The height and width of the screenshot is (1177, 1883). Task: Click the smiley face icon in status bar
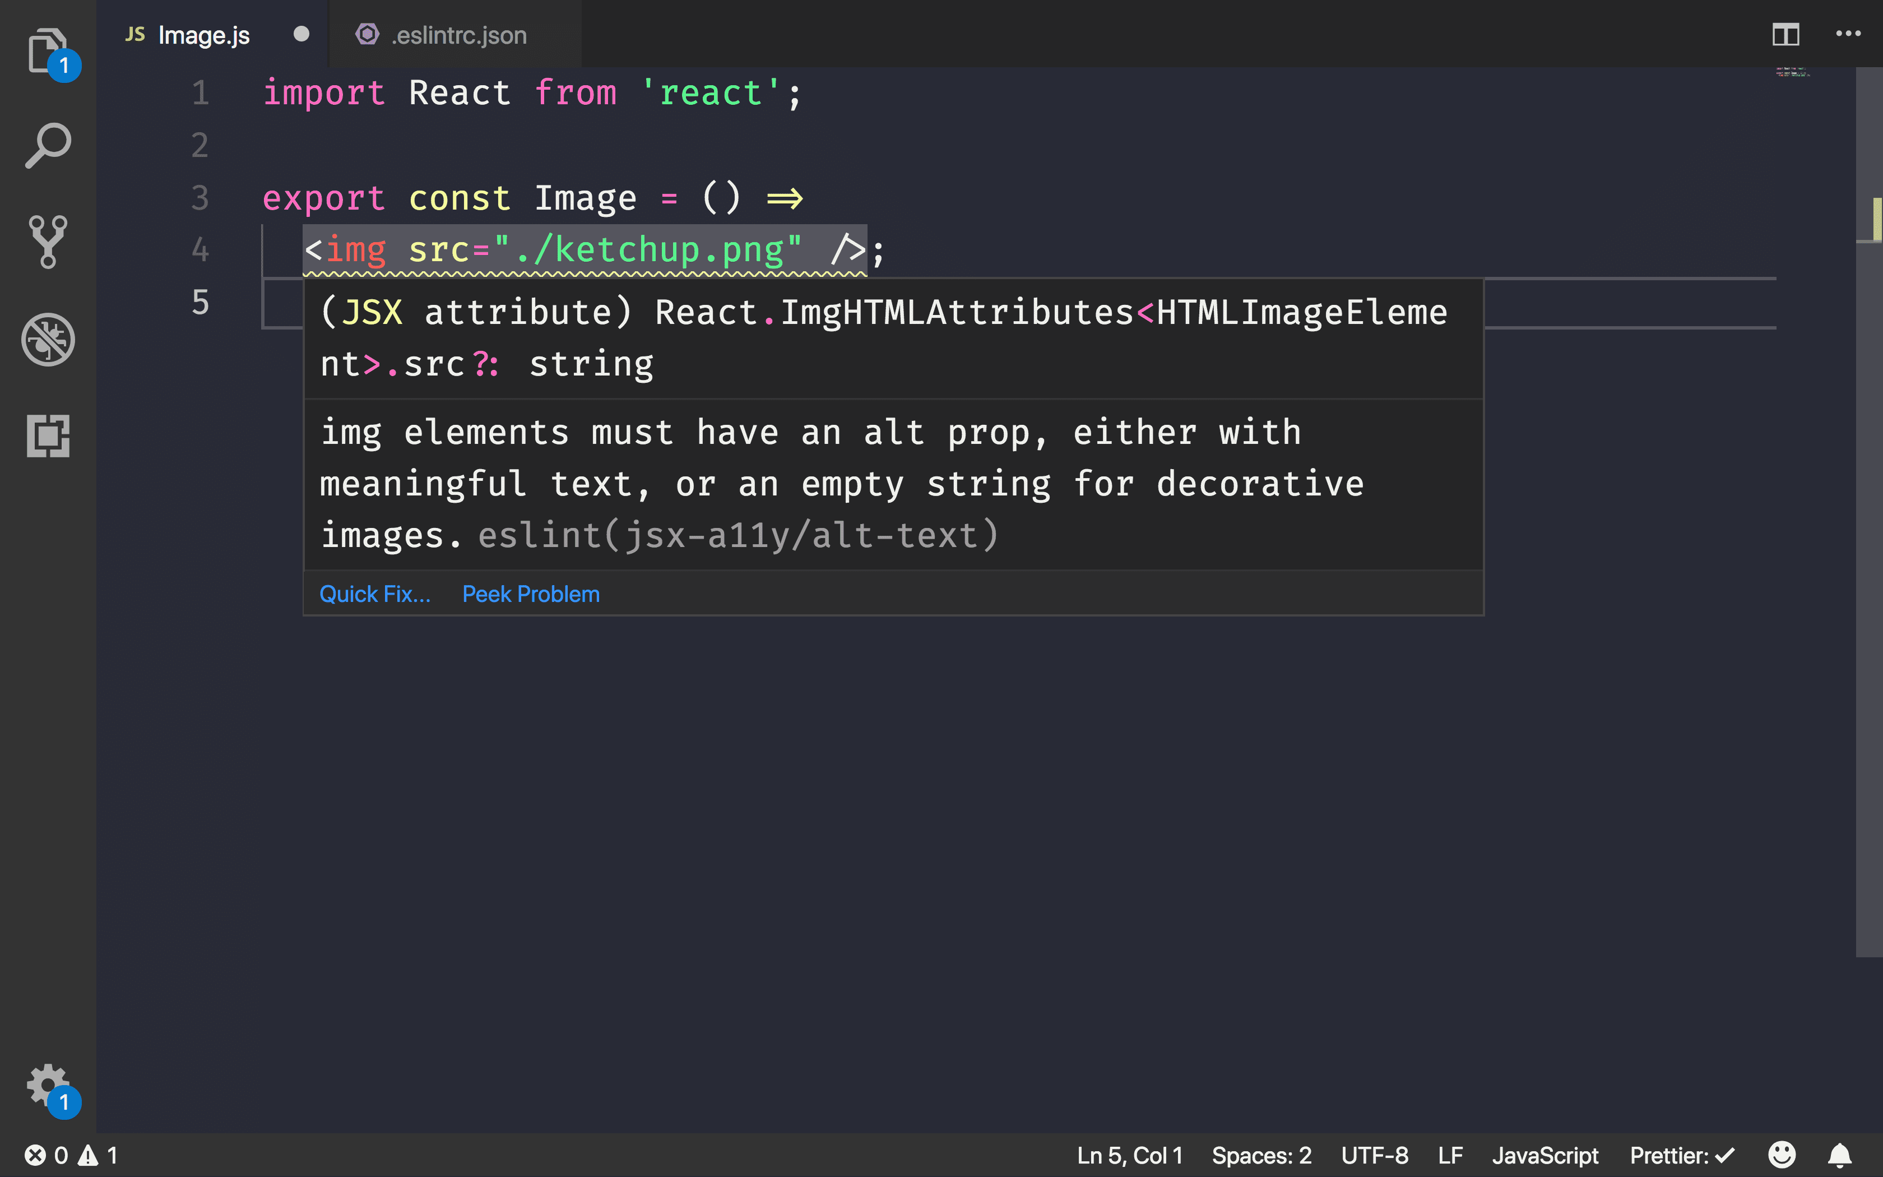point(1784,1155)
